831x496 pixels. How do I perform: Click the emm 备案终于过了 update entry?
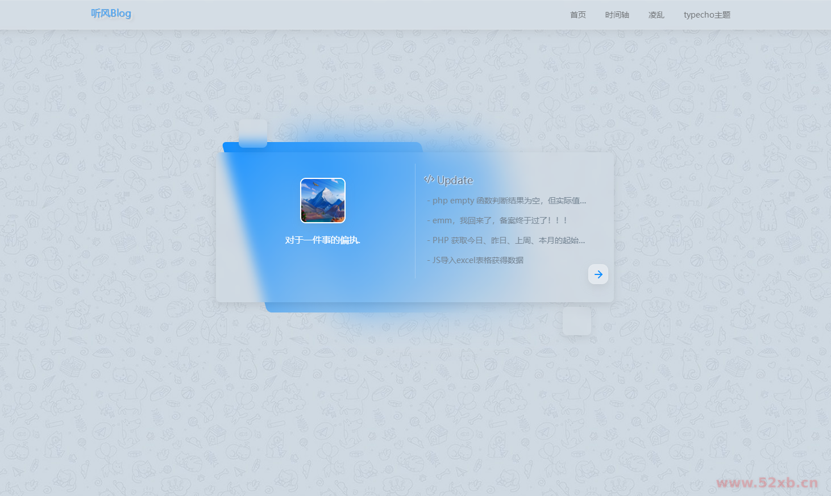click(x=498, y=220)
